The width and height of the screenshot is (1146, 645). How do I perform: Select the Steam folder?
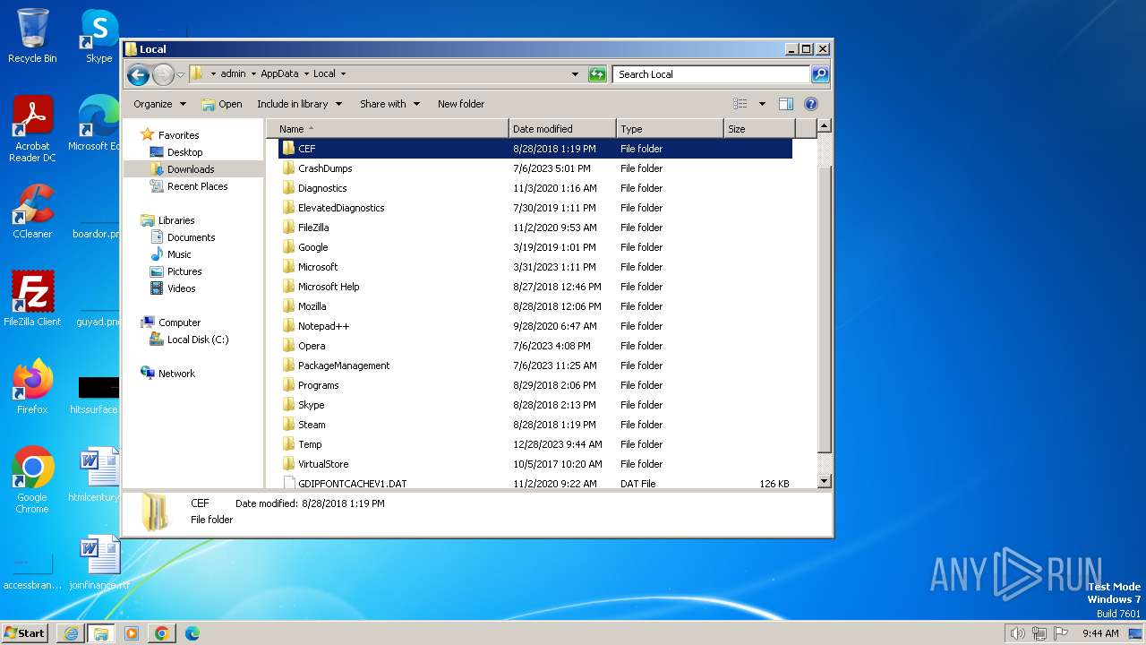(535, 425)
